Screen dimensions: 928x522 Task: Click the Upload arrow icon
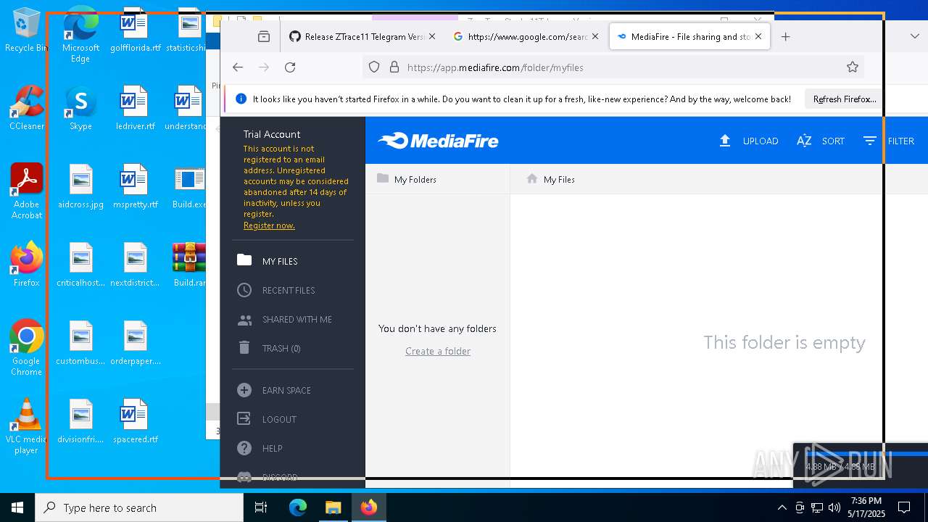coord(724,141)
